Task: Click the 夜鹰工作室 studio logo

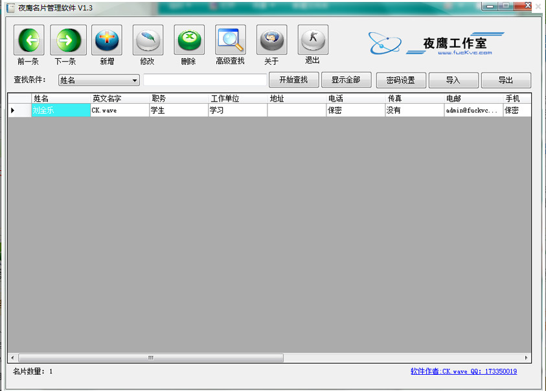Action: coord(437,43)
